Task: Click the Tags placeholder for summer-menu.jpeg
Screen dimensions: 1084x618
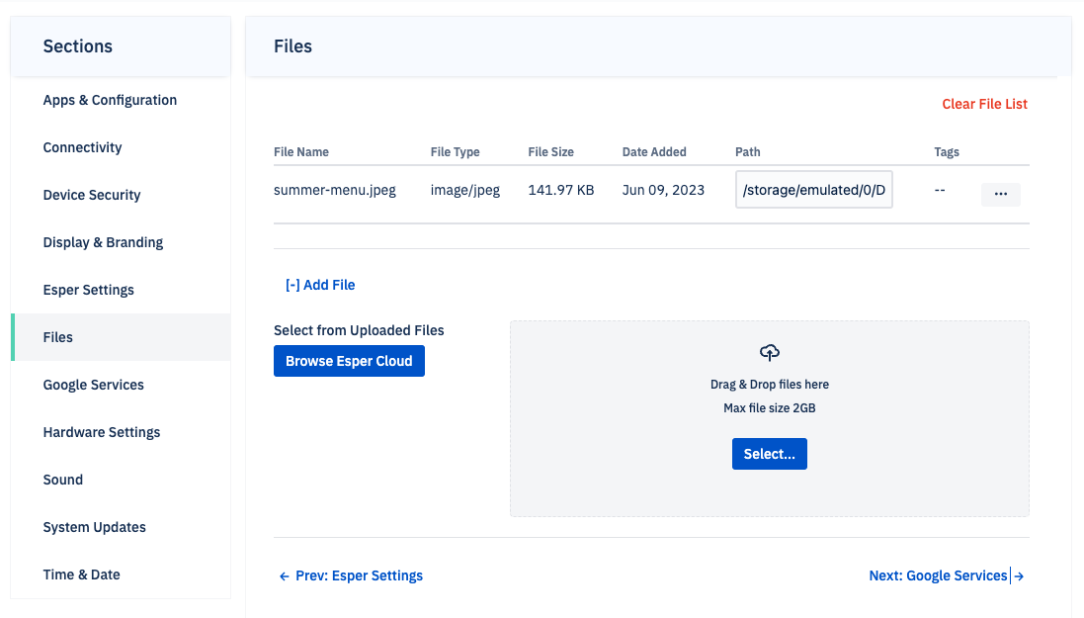Action: [941, 189]
